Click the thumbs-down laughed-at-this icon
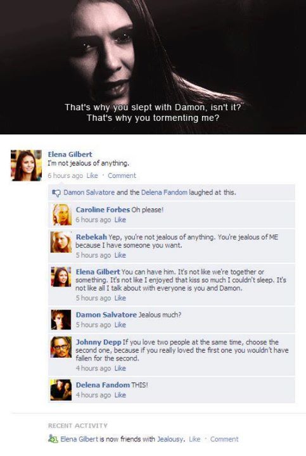Image resolution: width=306 pixels, height=456 pixels. 56,193
